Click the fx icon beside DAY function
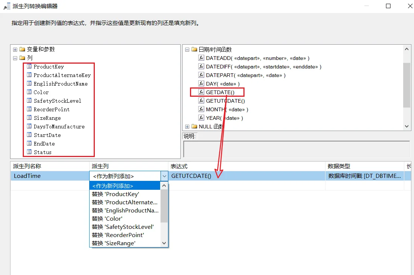Viewport: 414px width, 275px height. [201, 83]
